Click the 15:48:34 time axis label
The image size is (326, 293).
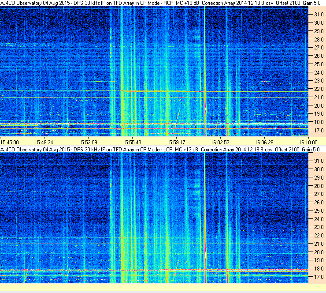(x=44, y=143)
